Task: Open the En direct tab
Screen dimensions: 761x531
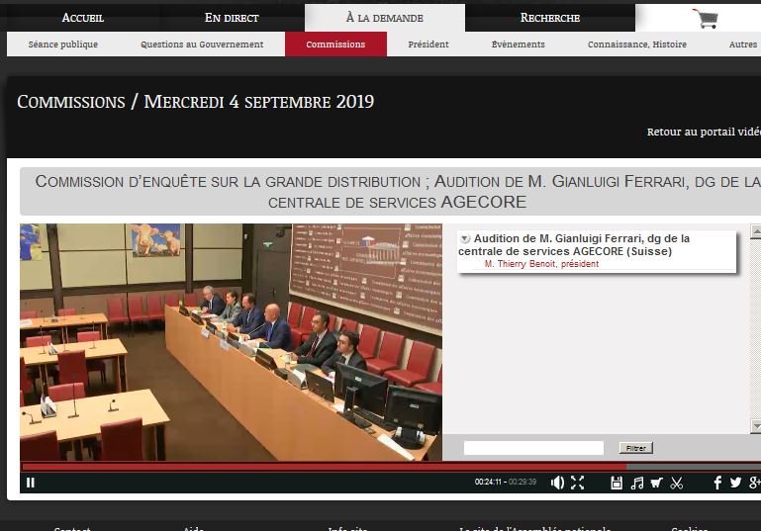Action: (x=232, y=18)
